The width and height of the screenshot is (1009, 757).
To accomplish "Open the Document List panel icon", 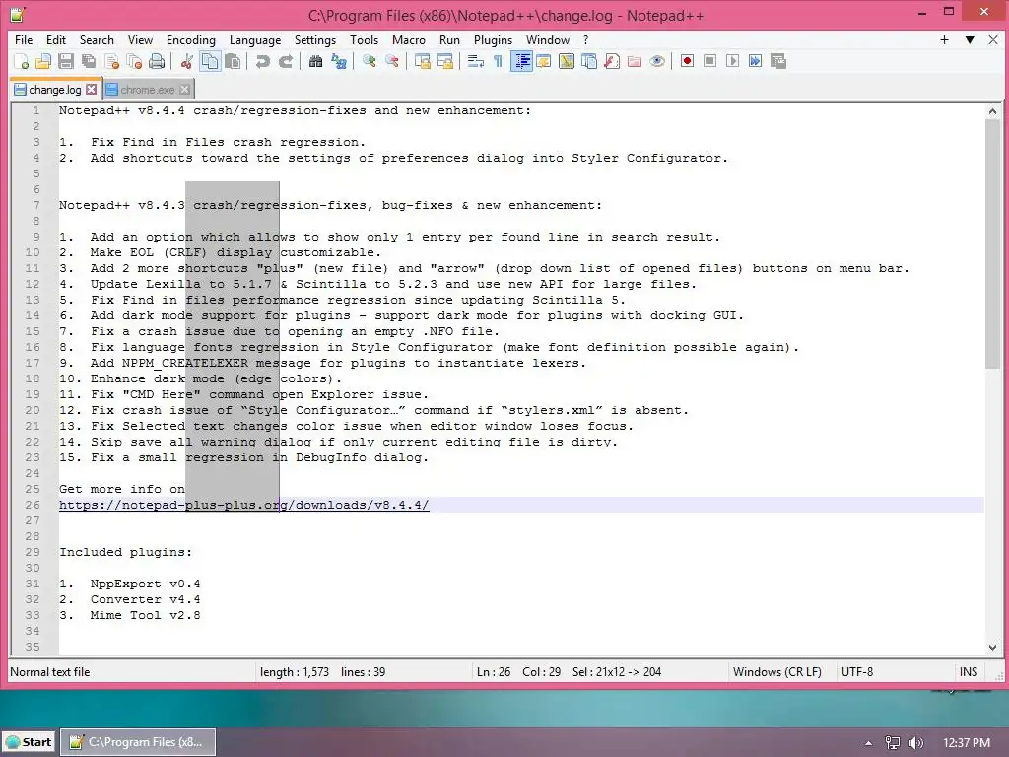I will tap(589, 61).
